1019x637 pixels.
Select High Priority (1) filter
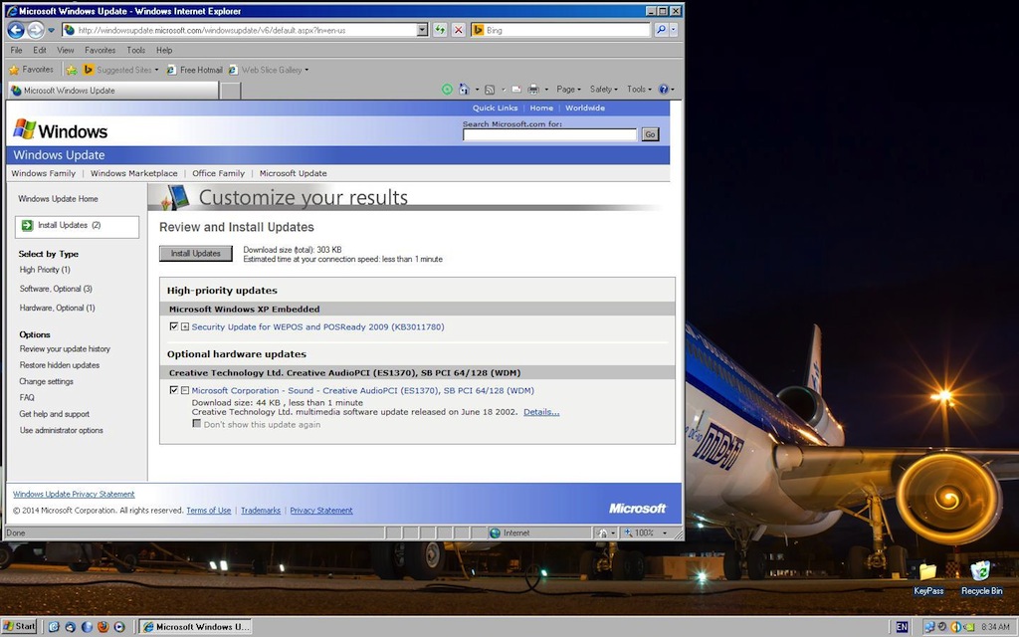point(45,270)
